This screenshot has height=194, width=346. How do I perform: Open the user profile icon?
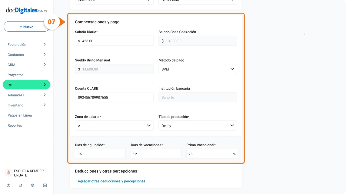tap(8, 186)
